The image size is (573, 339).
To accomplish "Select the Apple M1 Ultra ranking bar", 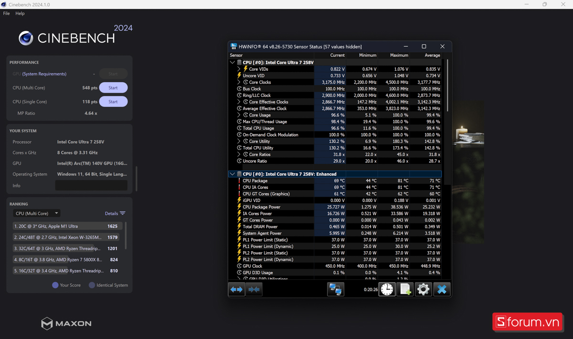I will tap(68, 226).
